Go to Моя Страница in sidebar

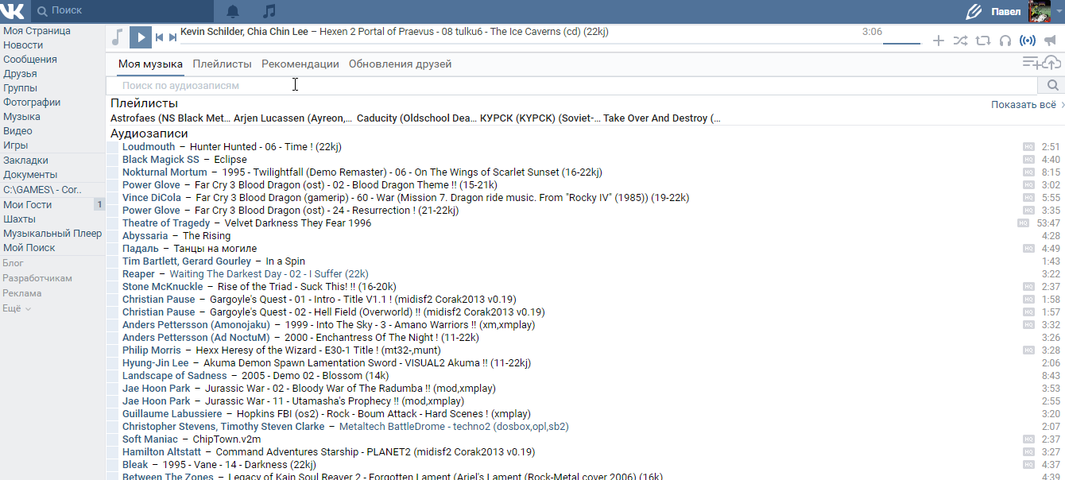click(37, 31)
